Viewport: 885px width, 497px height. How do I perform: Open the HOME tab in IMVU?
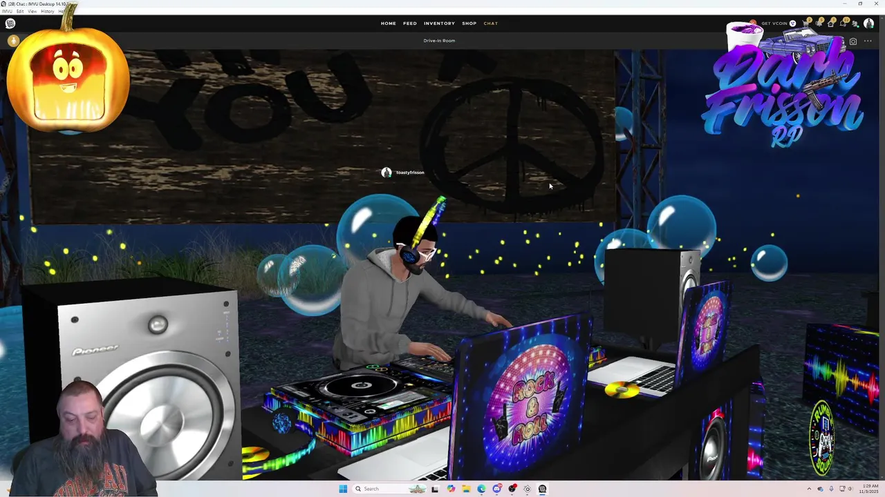coord(388,23)
